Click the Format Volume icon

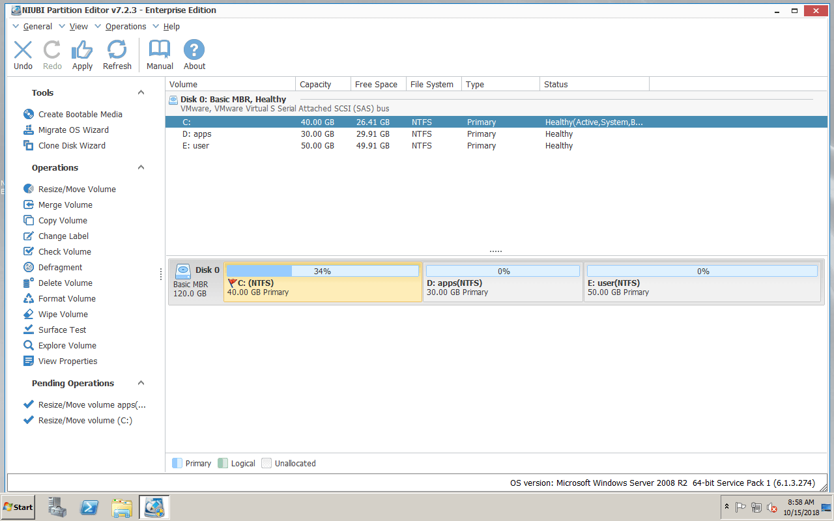pos(29,298)
